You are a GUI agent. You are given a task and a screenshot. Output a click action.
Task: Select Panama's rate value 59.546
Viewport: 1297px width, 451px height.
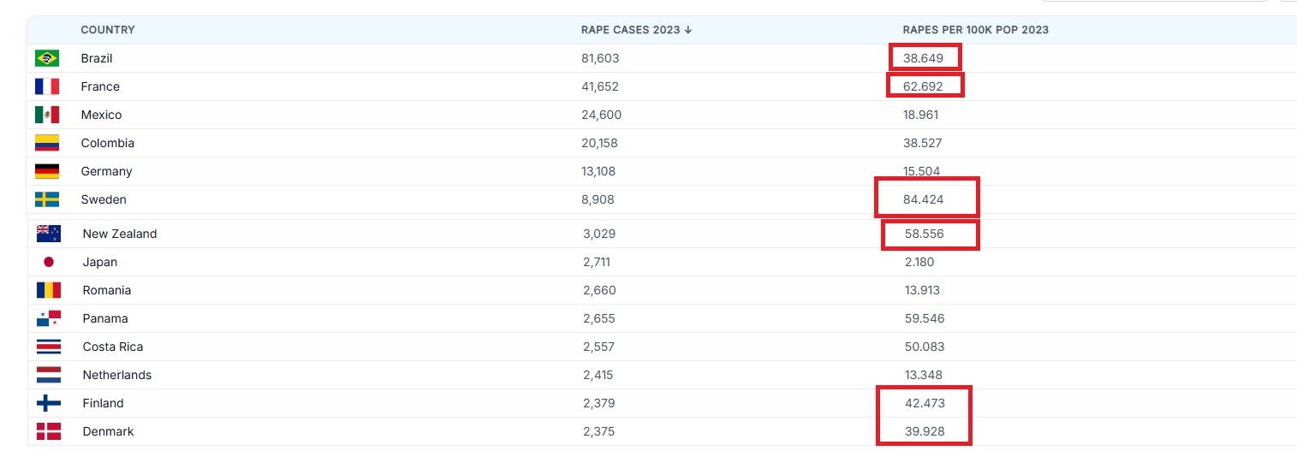tap(925, 318)
